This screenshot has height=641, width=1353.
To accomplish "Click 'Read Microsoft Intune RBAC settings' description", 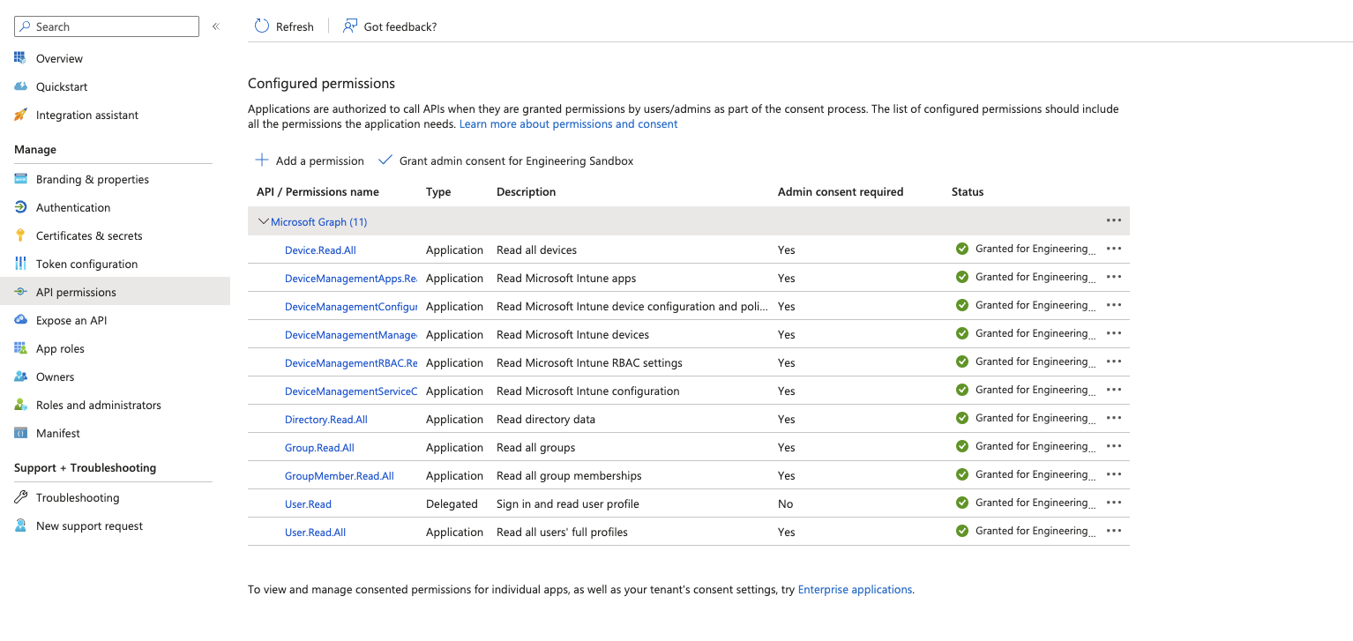I will click(x=589, y=362).
